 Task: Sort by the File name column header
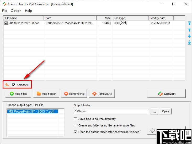point(24,18)
